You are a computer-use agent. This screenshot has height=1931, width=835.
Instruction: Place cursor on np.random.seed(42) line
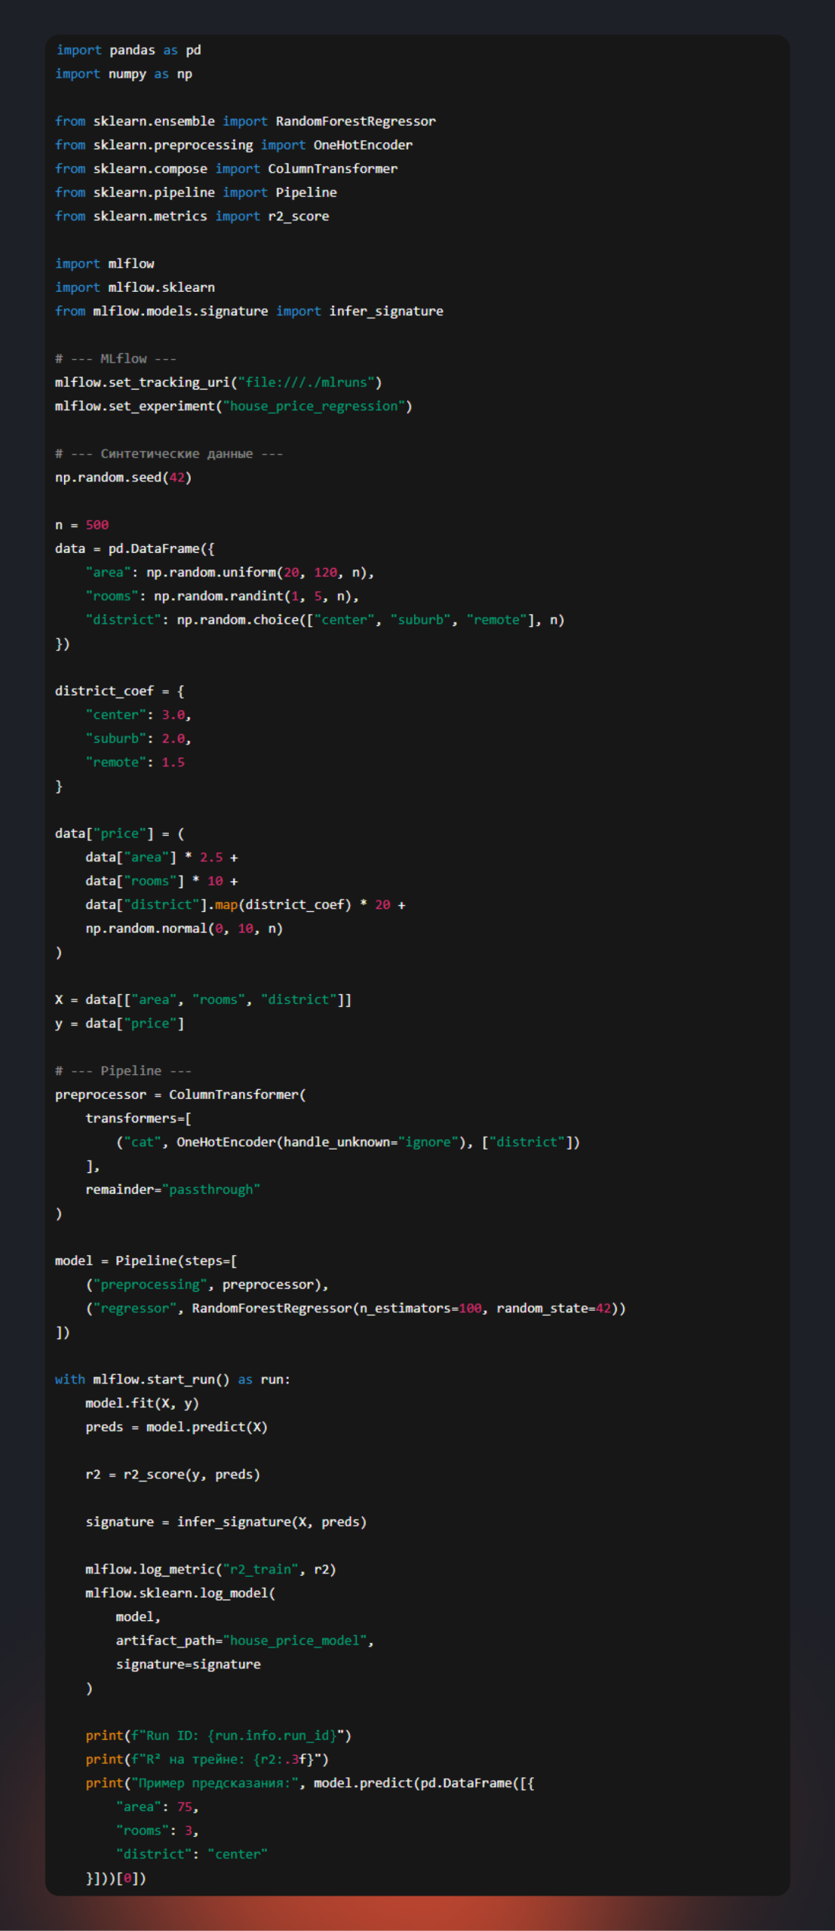(123, 477)
